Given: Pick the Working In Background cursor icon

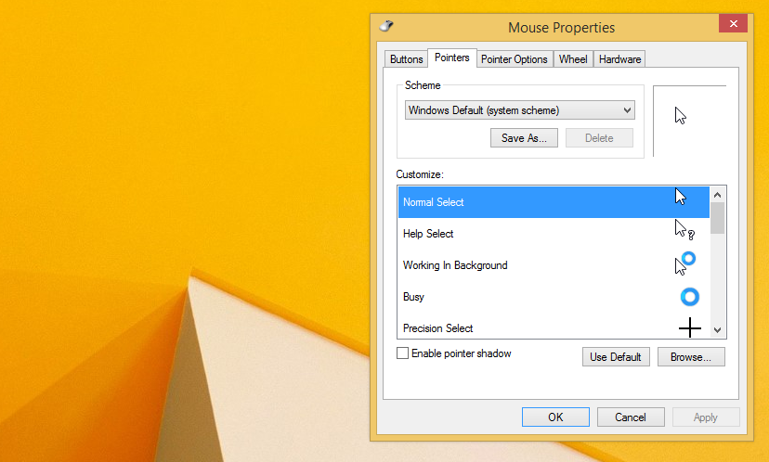Looking at the screenshot, I should 685,263.
